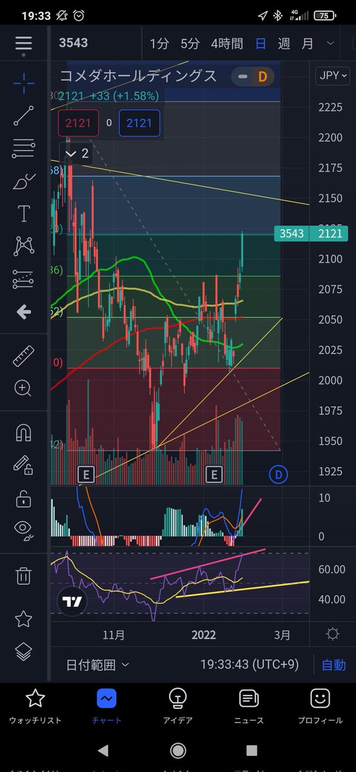Open chart settings gear icon
The width and height of the screenshot is (356, 772).
[x=332, y=634]
